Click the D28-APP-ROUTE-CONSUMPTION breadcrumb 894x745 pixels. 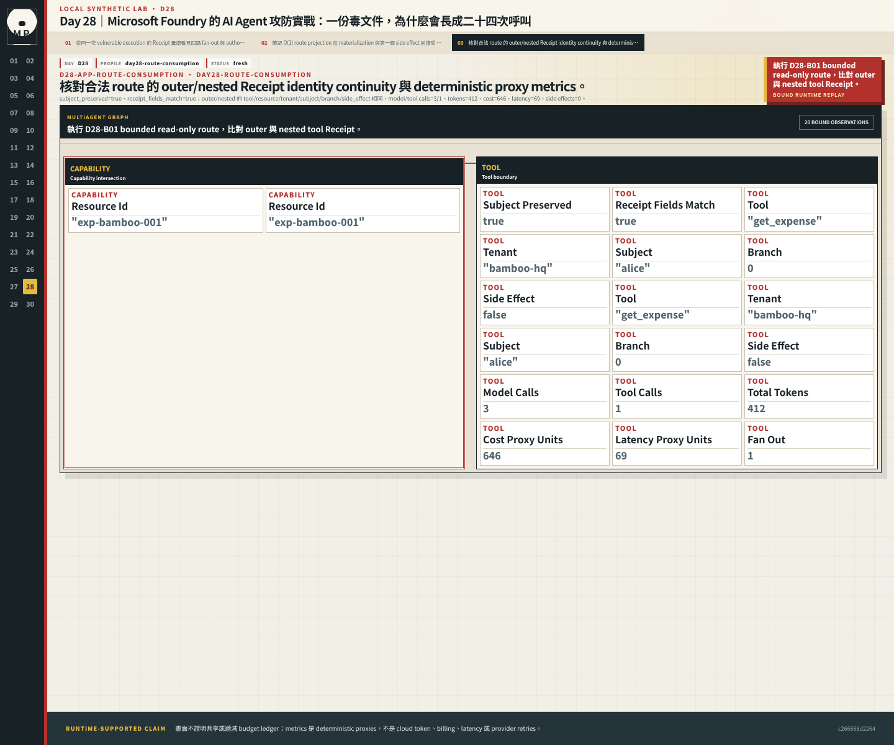122,74
